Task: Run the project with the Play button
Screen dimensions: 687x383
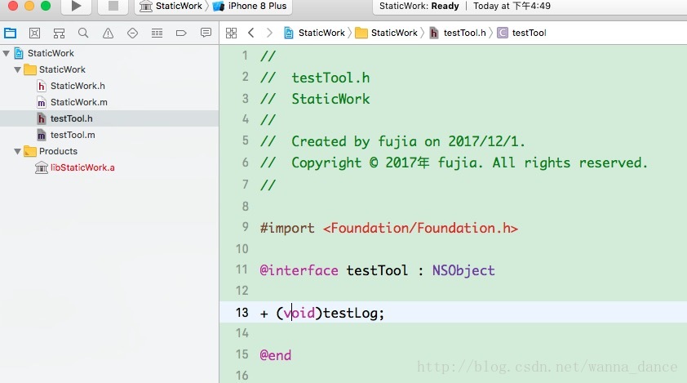Action: pos(76,7)
